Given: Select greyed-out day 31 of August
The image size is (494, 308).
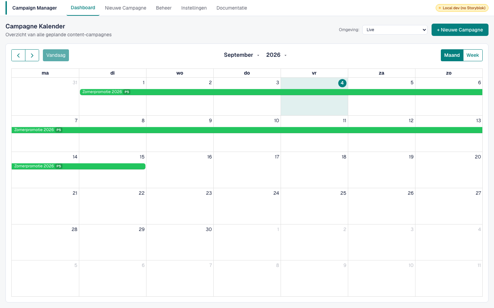Looking at the screenshot, I should click(45, 97).
